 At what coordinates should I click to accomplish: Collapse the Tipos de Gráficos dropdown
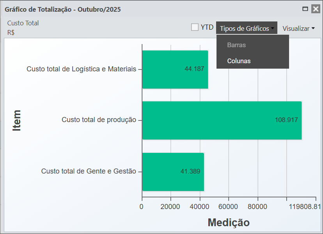247,28
